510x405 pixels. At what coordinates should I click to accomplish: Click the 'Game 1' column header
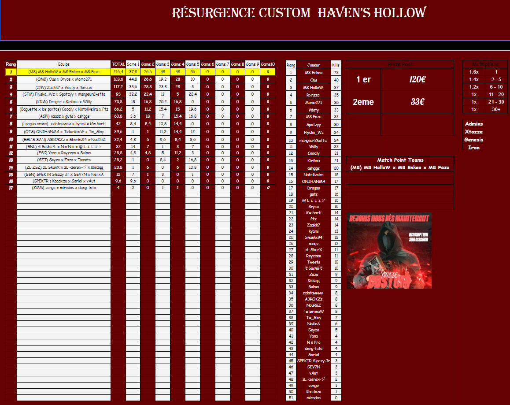pyautogui.click(x=133, y=64)
